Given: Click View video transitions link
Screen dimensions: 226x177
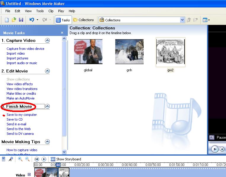Looking at the screenshot, I should [22, 89].
